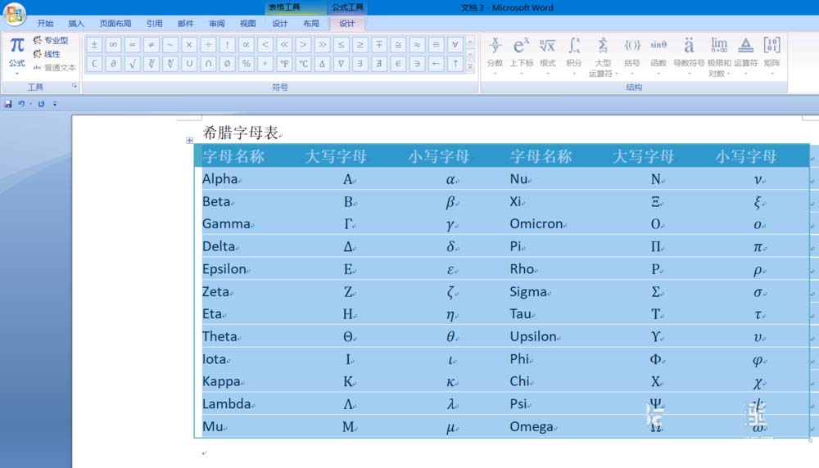Open the round Office button menu
Image resolution: width=819 pixels, height=468 pixels.
[15, 14]
